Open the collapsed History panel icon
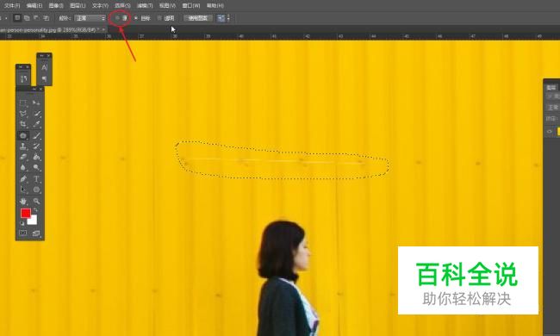 [x=23, y=79]
